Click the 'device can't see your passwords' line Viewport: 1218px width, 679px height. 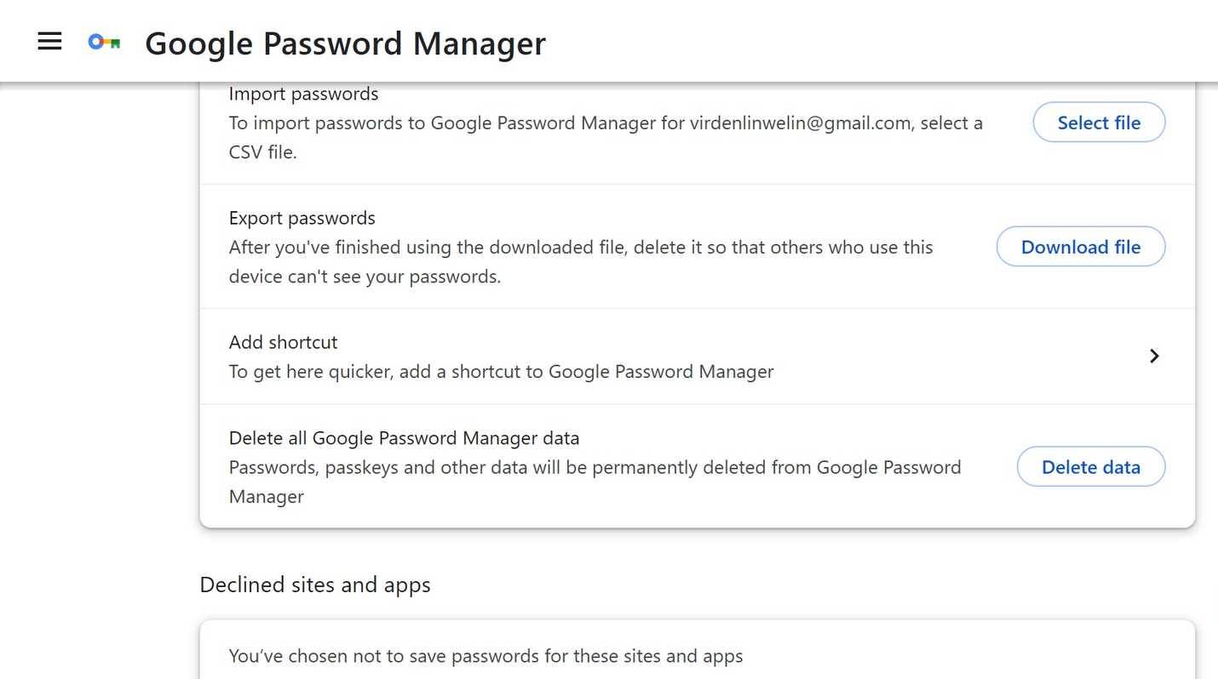coord(364,277)
